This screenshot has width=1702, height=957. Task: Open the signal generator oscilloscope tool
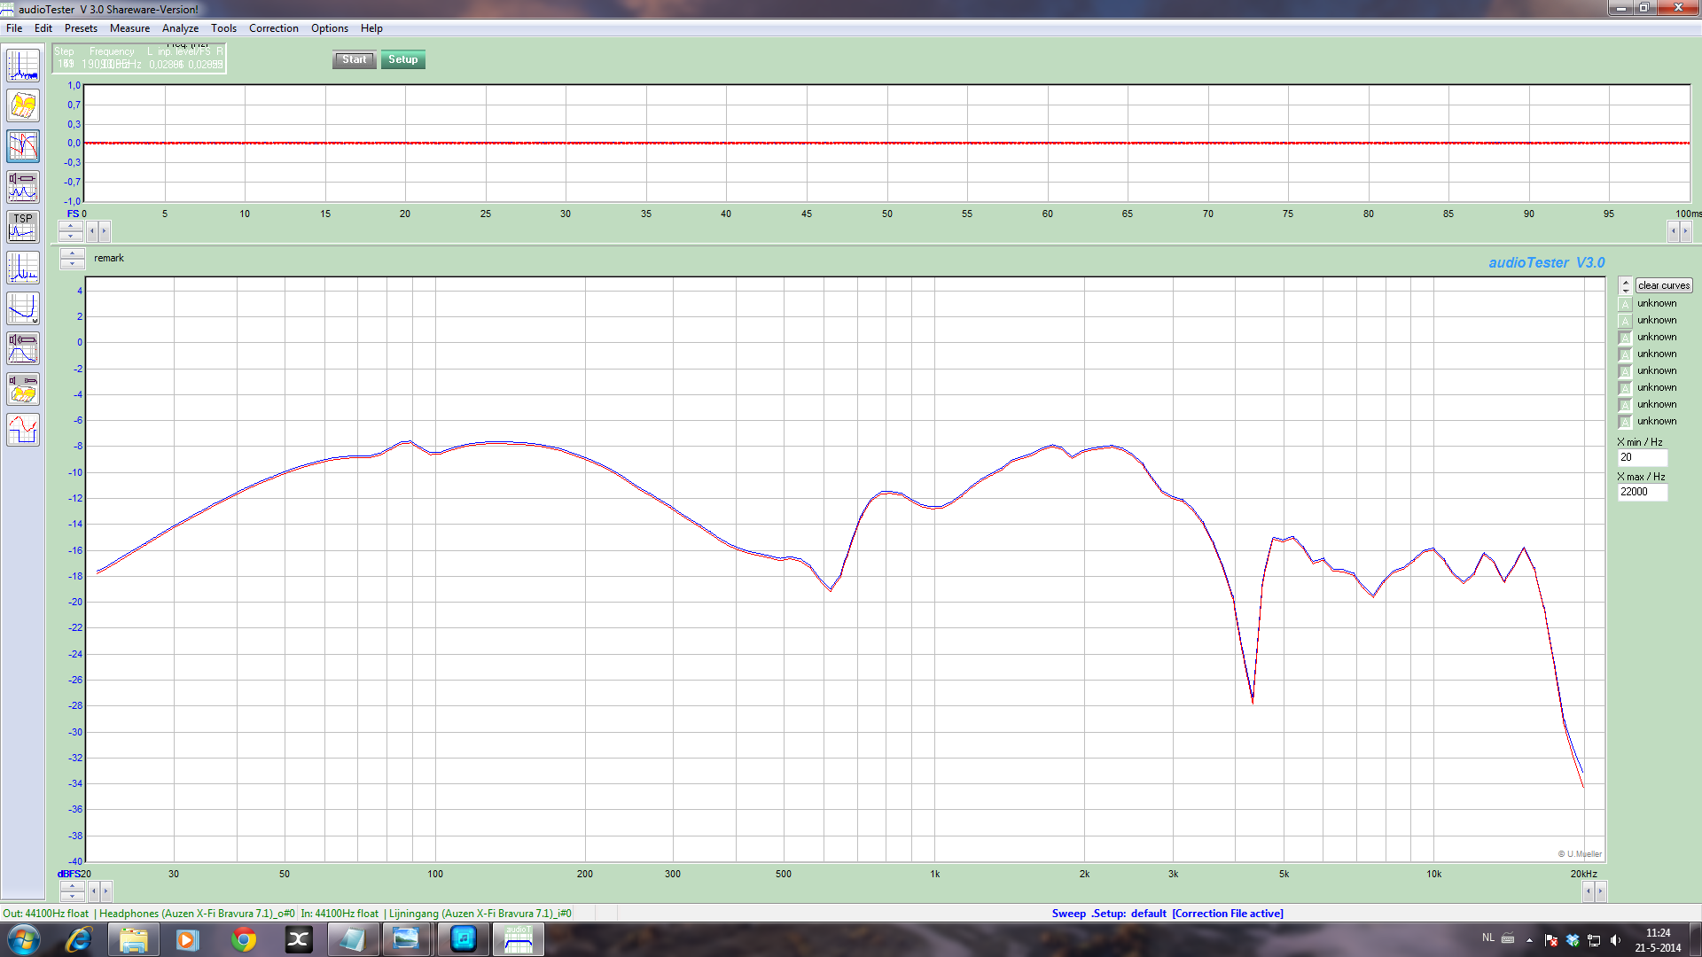(x=23, y=430)
